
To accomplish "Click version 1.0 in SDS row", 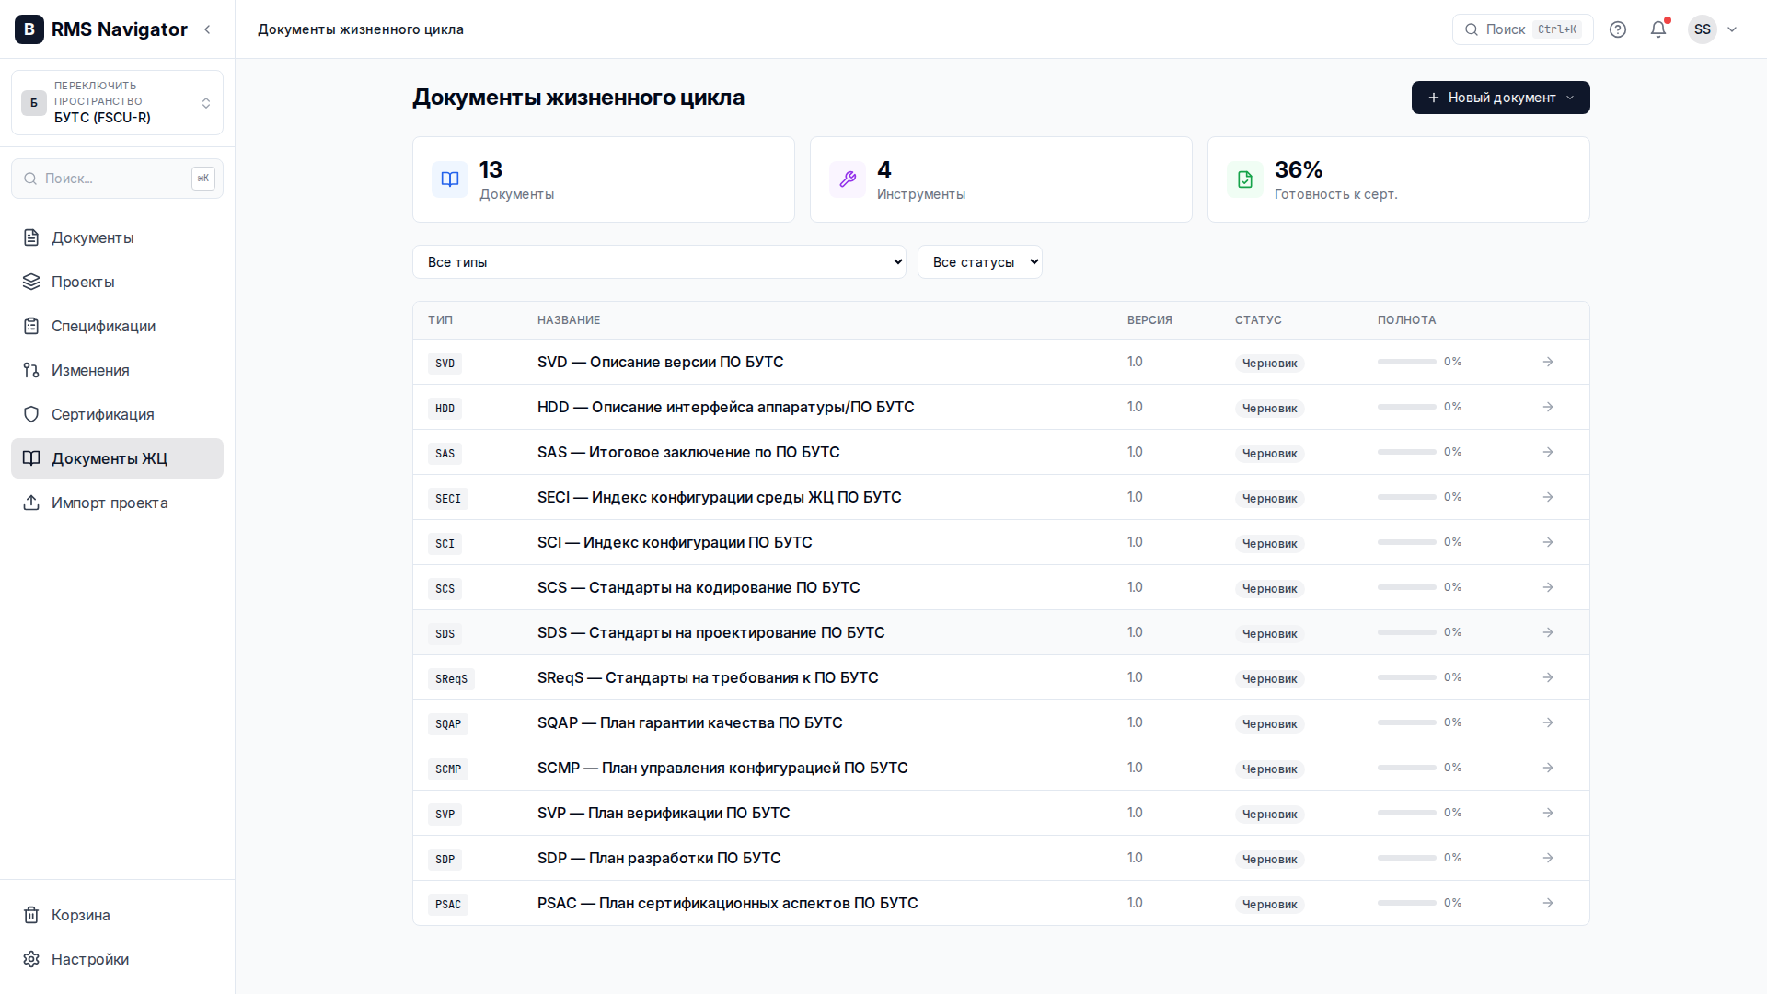I will 1135,632.
